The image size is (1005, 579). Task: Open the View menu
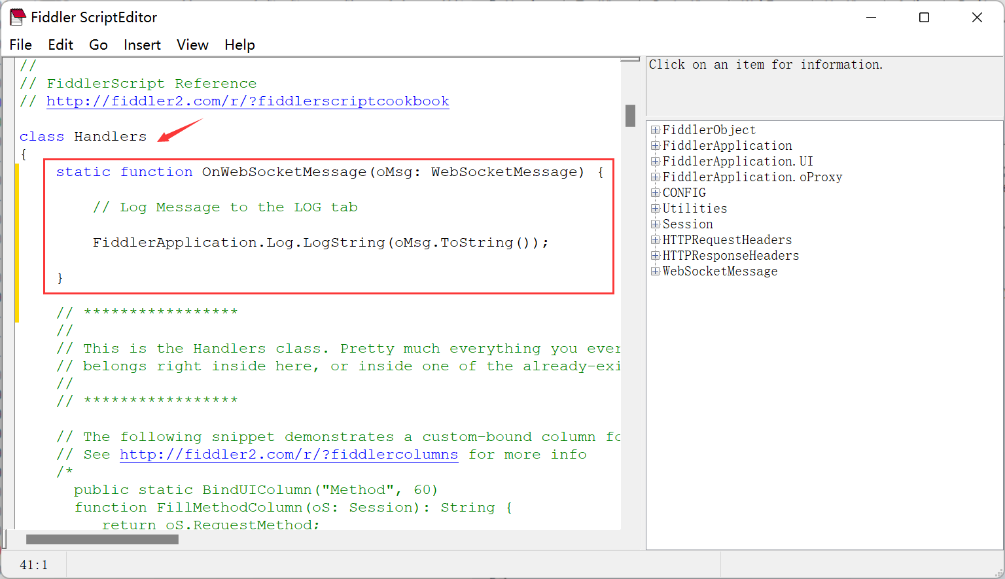pyautogui.click(x=192, y=44)
